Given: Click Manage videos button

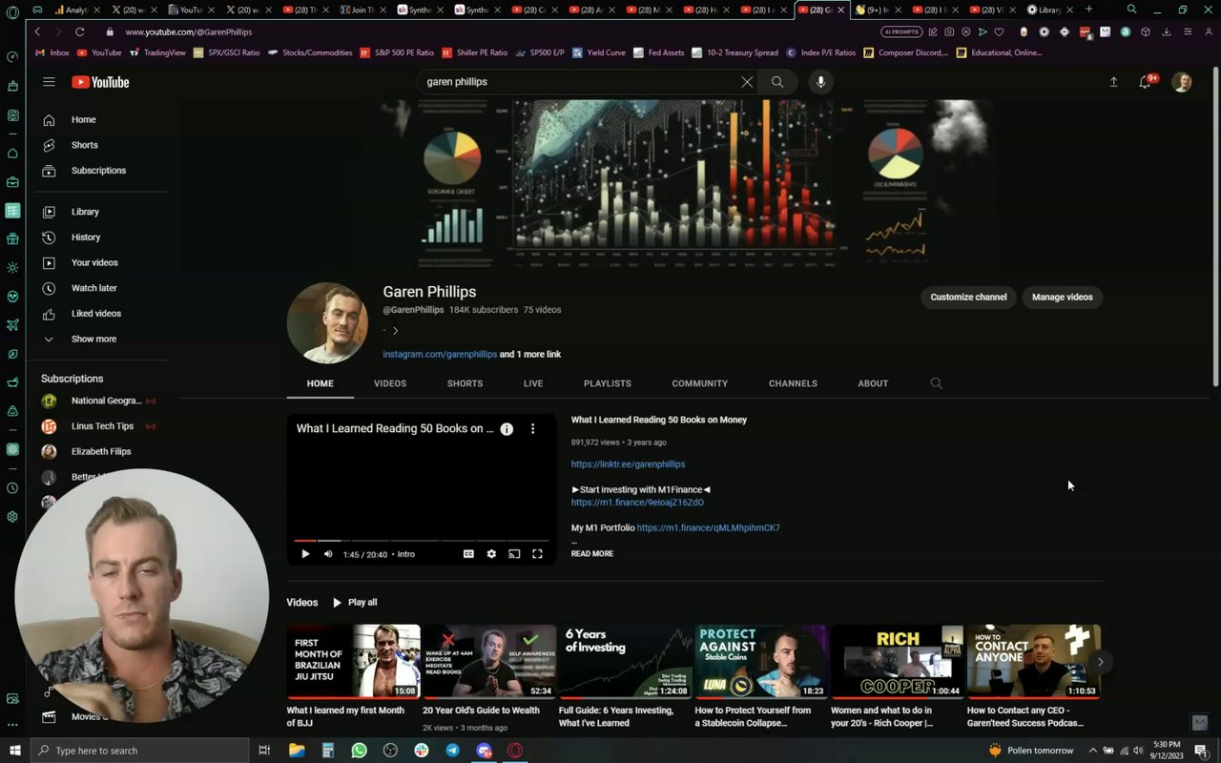Looking at the screenshot, I should 1062,297.
